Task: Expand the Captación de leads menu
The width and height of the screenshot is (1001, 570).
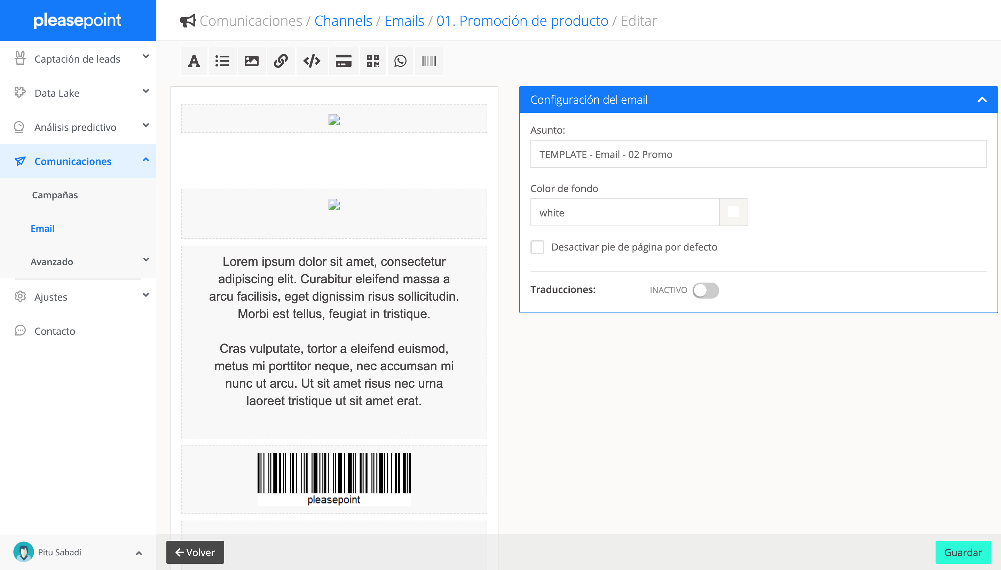Action: click(78, 59)
